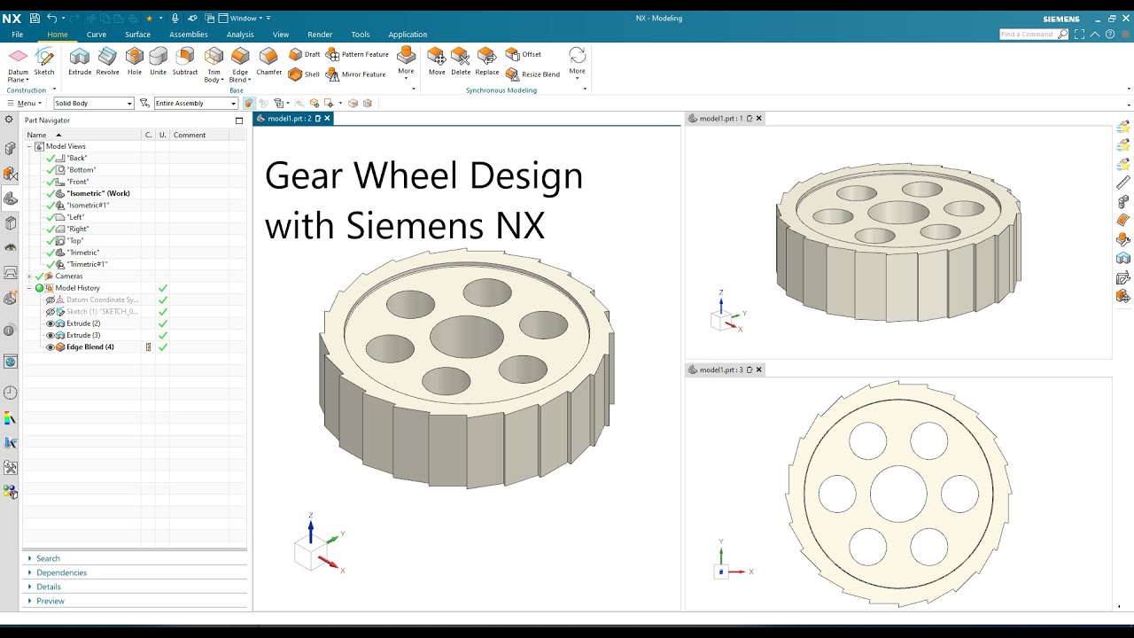Viewport: 1134px width, 638px height.
Task: Click the Subtract boolean tool
Action: coord(185,61)
